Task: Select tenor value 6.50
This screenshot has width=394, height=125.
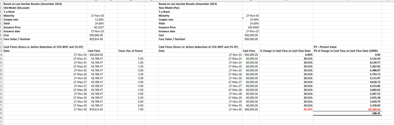Action: click(x=140, y=105)
